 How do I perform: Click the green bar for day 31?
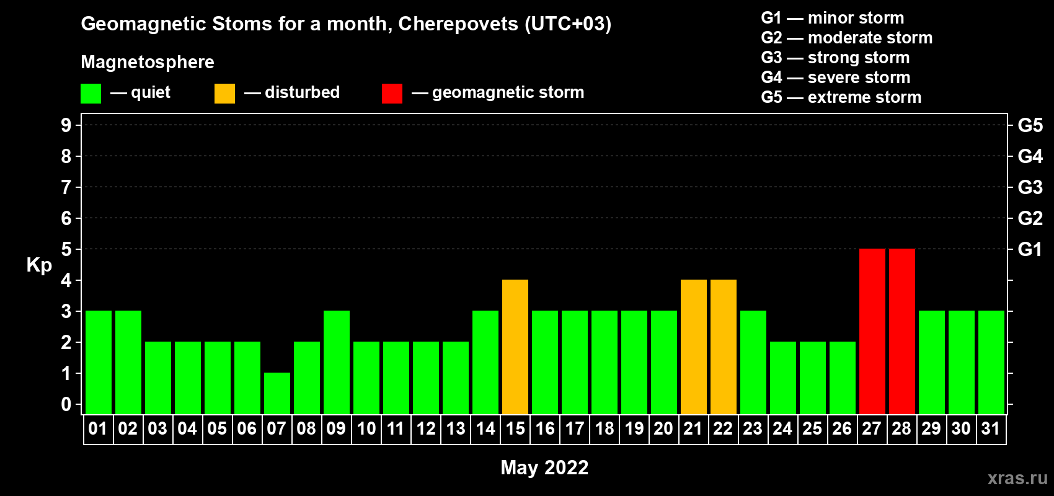tap(991, 362)
